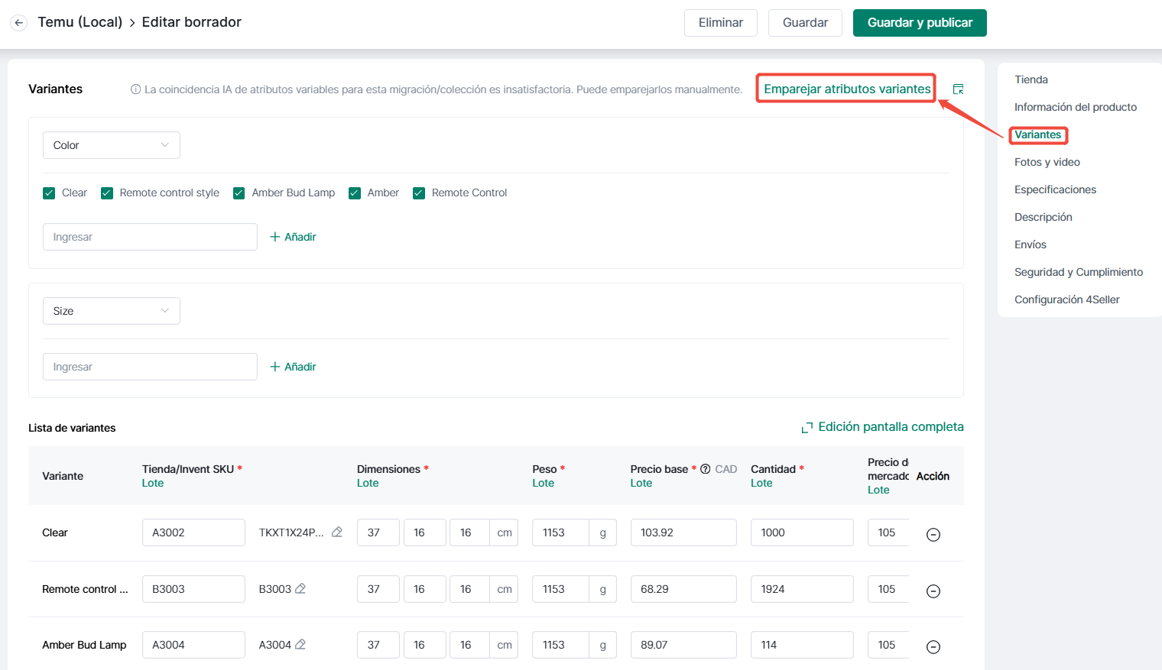The width and height of the screenshot is (1162, 670).
Task: Click length field 37 in Clear row
Action: tap(378, 532)
